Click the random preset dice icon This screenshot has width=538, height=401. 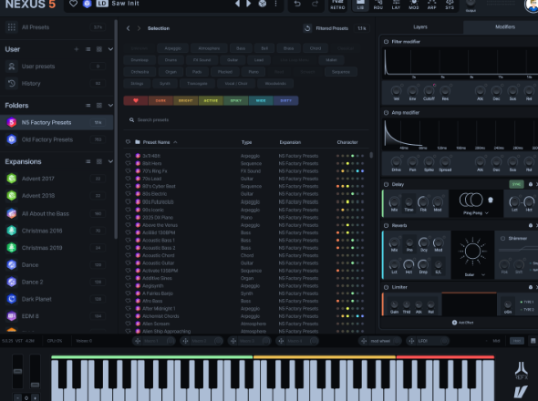point(263,4)
